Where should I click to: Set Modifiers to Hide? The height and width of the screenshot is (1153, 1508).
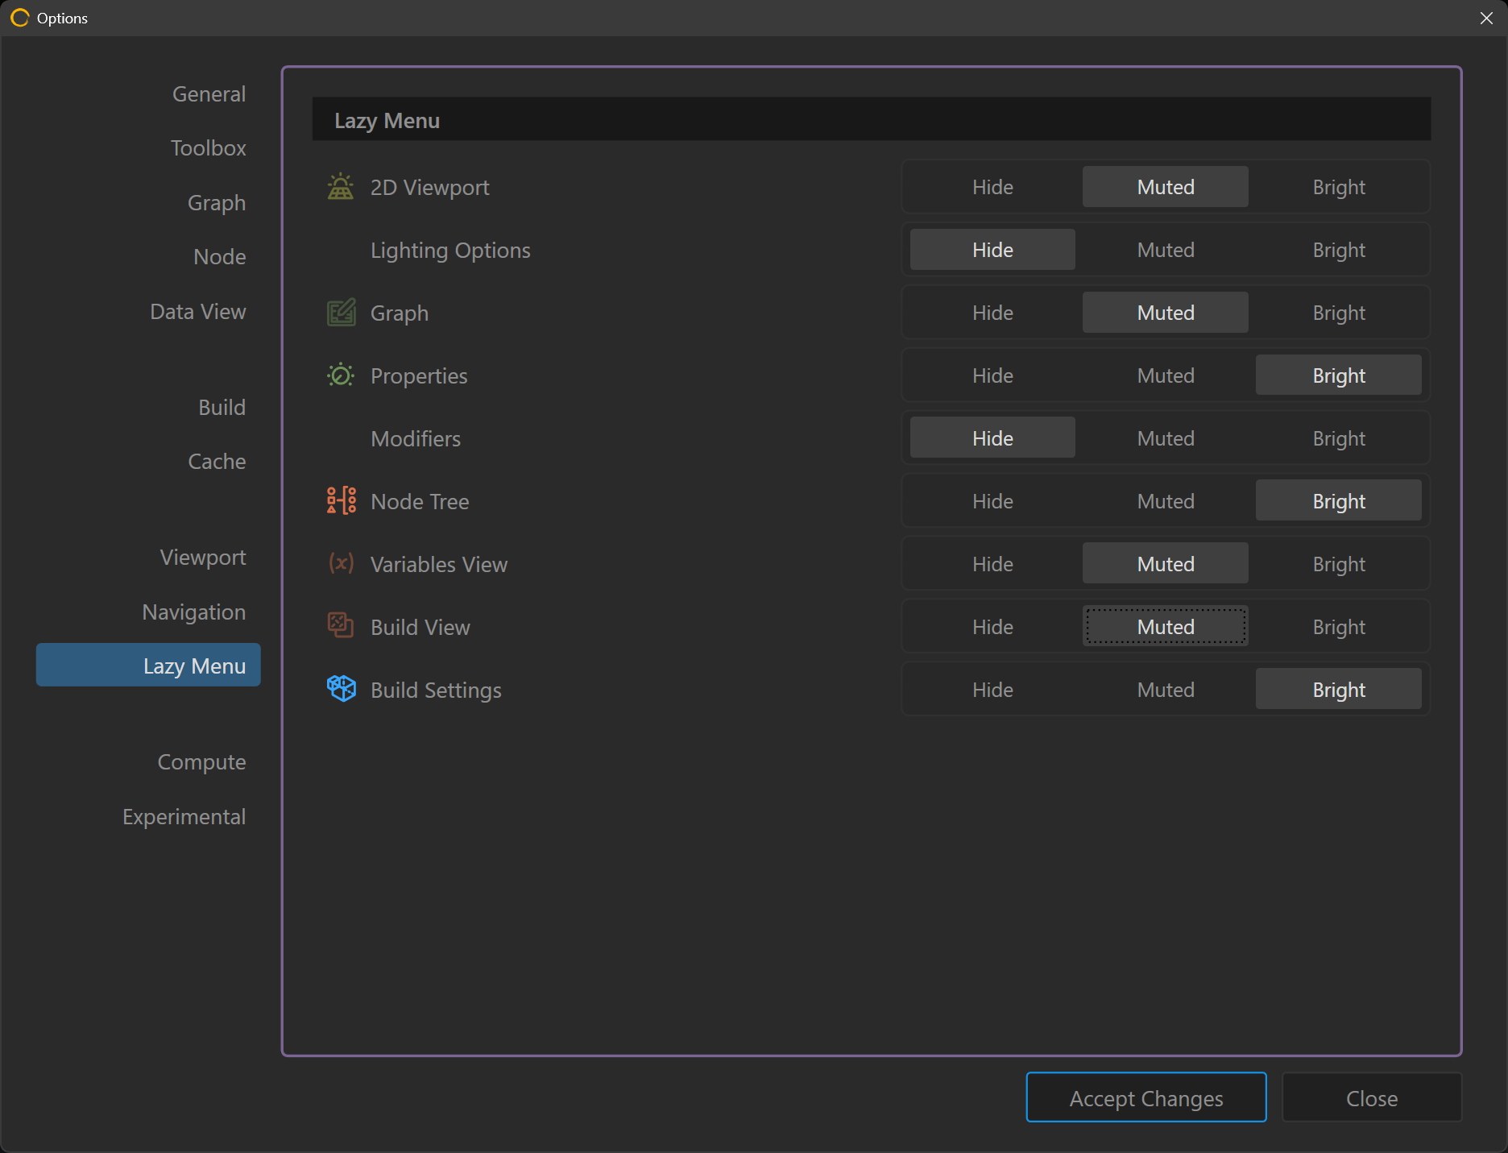992,438
